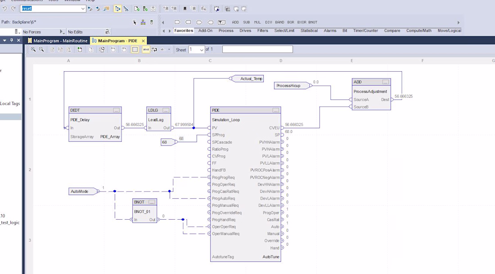
Task: Toggle the sheet grid display button
Action: (x=135, y=50)
